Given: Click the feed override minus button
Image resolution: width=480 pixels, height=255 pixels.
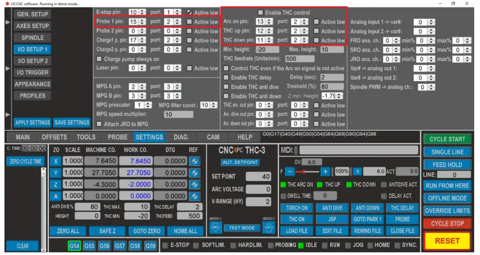Looking at the screenshot, I should [x=290, y=171].
